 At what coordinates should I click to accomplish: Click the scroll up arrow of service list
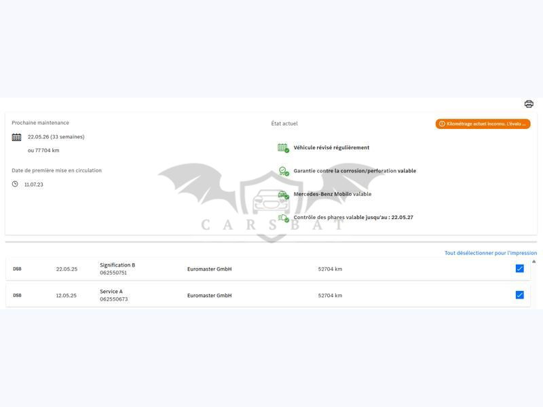[533, 261]
